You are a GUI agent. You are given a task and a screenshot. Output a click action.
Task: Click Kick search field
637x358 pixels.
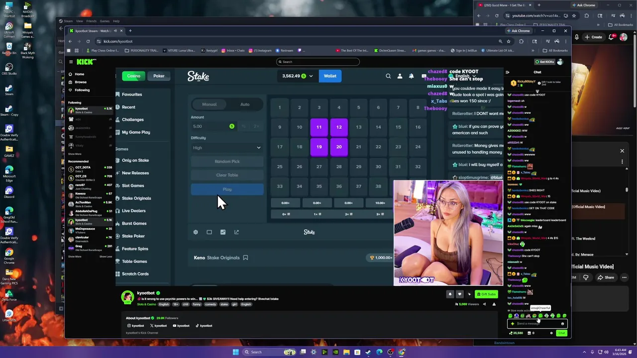coord(318,62)
